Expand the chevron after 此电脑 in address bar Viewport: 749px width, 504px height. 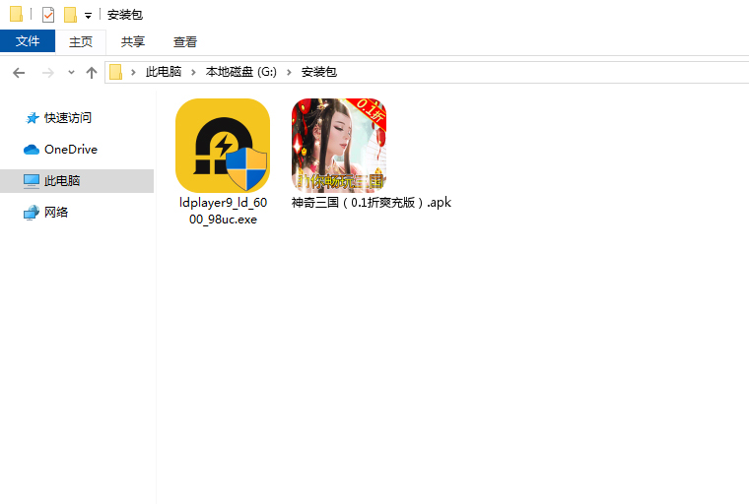(x=193, y=72)
